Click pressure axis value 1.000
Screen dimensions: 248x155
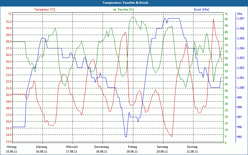click(x=241, y=88)
